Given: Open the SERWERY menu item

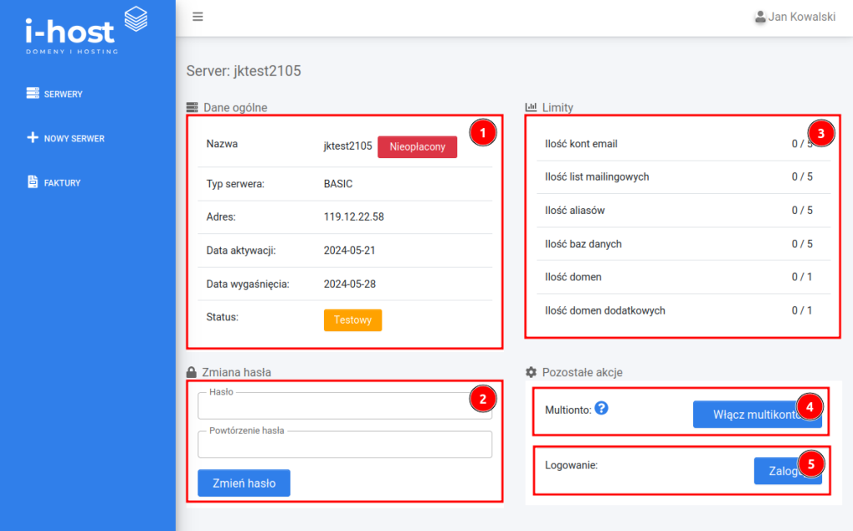Looking at the screenshot, I should click(x=63, y=94).
